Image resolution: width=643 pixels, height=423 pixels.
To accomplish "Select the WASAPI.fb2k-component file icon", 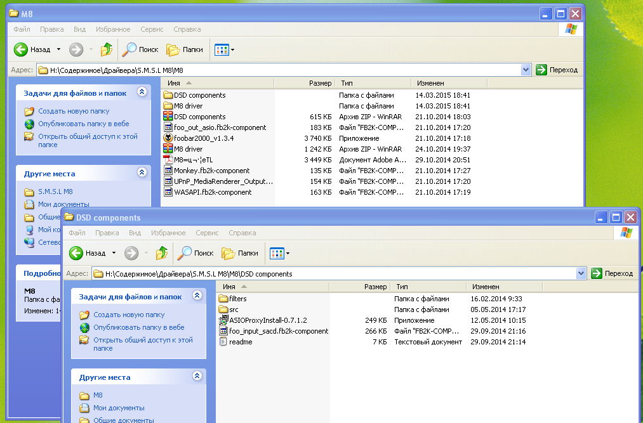I will tap(168, 192).
